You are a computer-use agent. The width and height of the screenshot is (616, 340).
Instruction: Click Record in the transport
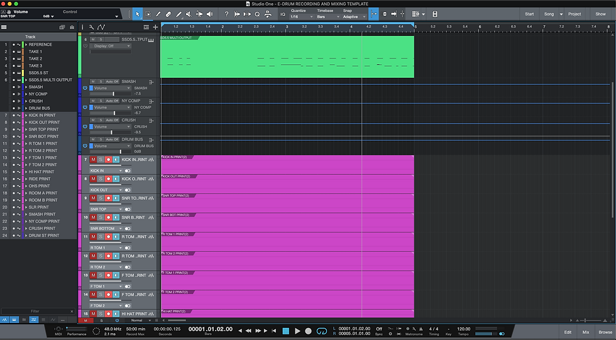[x=309, y=331]
